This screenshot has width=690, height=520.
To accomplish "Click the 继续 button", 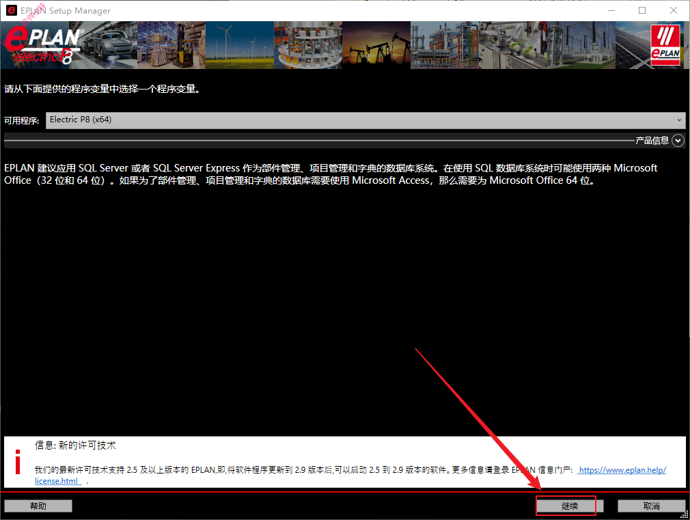I will click(x=570, y=506).
